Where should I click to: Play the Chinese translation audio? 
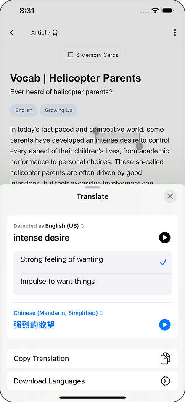(164, 325)
